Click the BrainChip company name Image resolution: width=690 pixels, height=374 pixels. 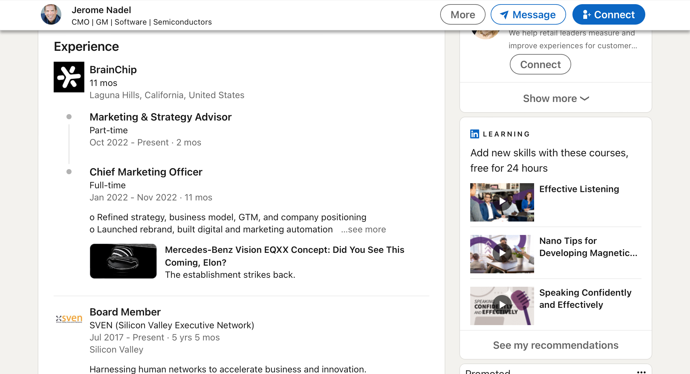[113, 70]
